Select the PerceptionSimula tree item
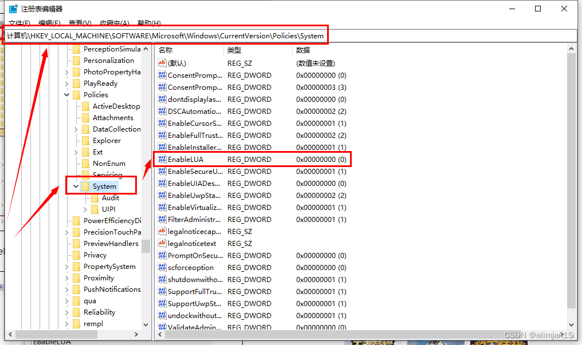The height and width of the screenshot is (345, 582). point(112,49)
